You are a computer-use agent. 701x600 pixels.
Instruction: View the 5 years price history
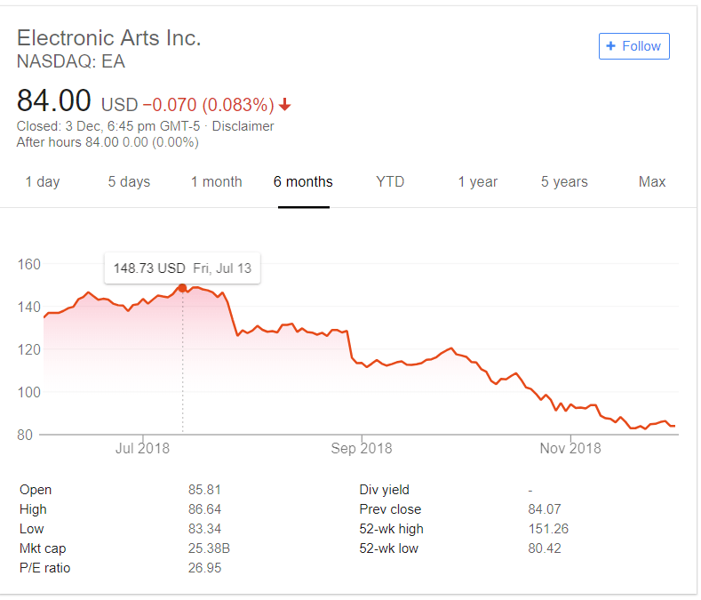coord(564,182)
